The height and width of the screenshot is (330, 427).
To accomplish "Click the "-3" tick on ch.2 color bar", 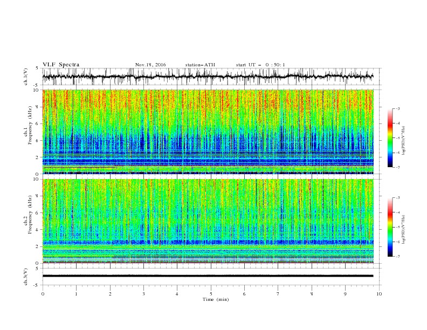I will [397, 198].
